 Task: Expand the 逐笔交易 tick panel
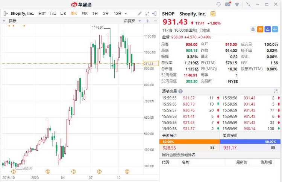276,91
